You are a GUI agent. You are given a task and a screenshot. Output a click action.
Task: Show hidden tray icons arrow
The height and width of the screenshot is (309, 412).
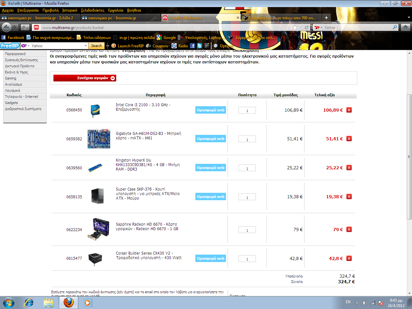tap(357, 303)
